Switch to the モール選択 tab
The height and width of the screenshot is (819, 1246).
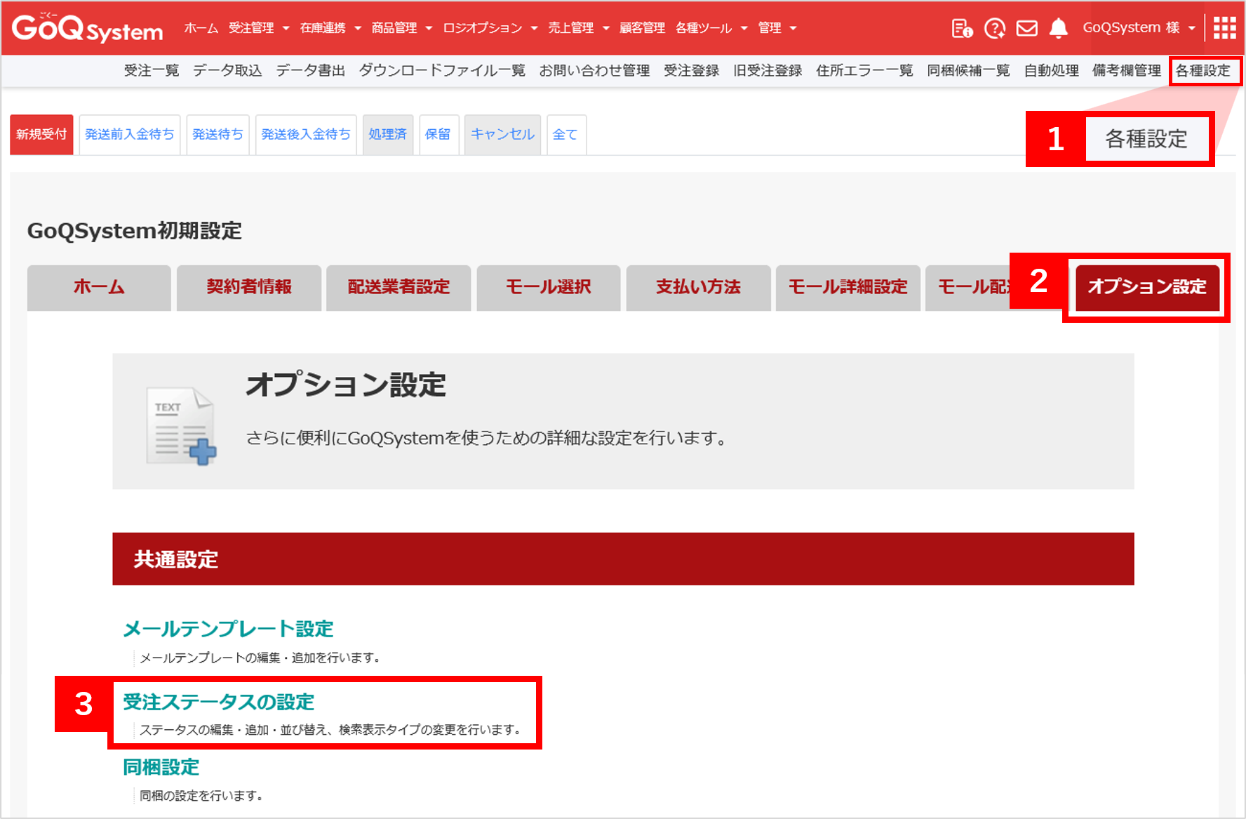pos(549,287)
